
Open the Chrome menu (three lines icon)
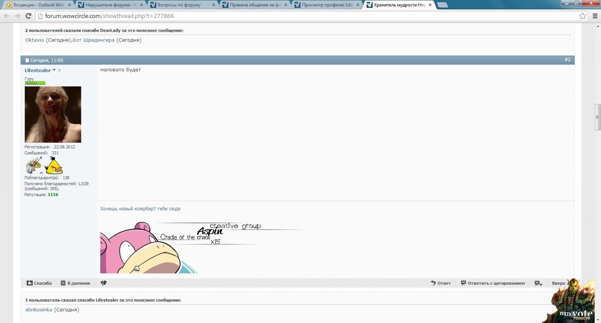(x=595, y=16)
